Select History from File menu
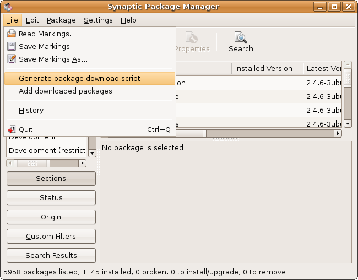Image resolution: width=358 pixels, height=280 pixels. [90, 111]
